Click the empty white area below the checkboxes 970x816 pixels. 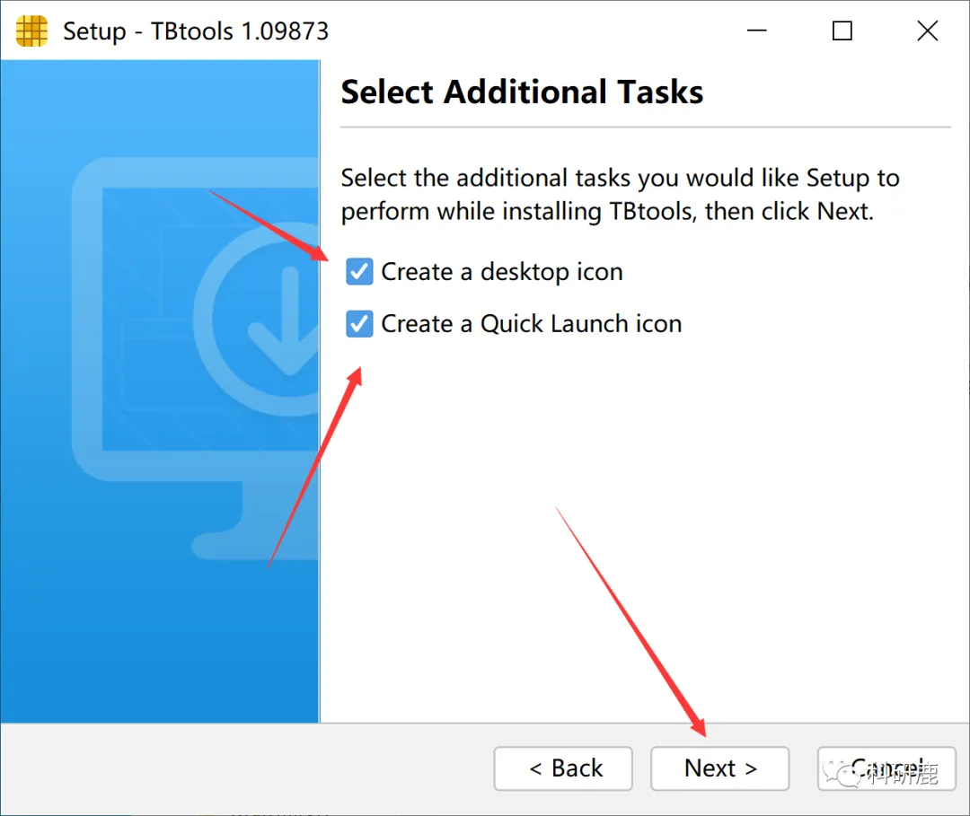pyautogui.click(x=643, y=525)
